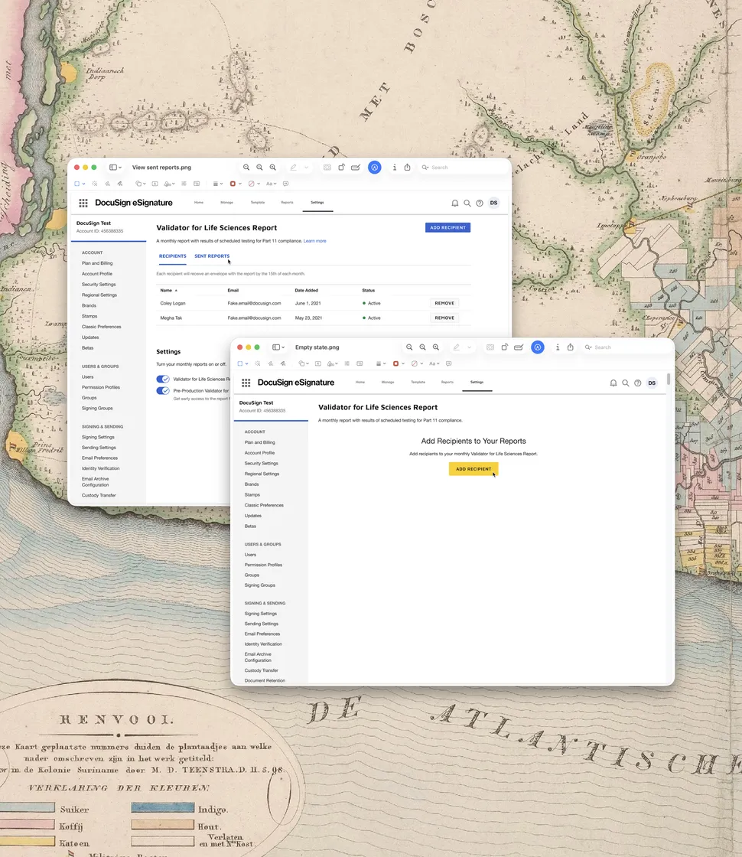
Task: Select text box tool in View sent reports window
Action: coord(155,184)
